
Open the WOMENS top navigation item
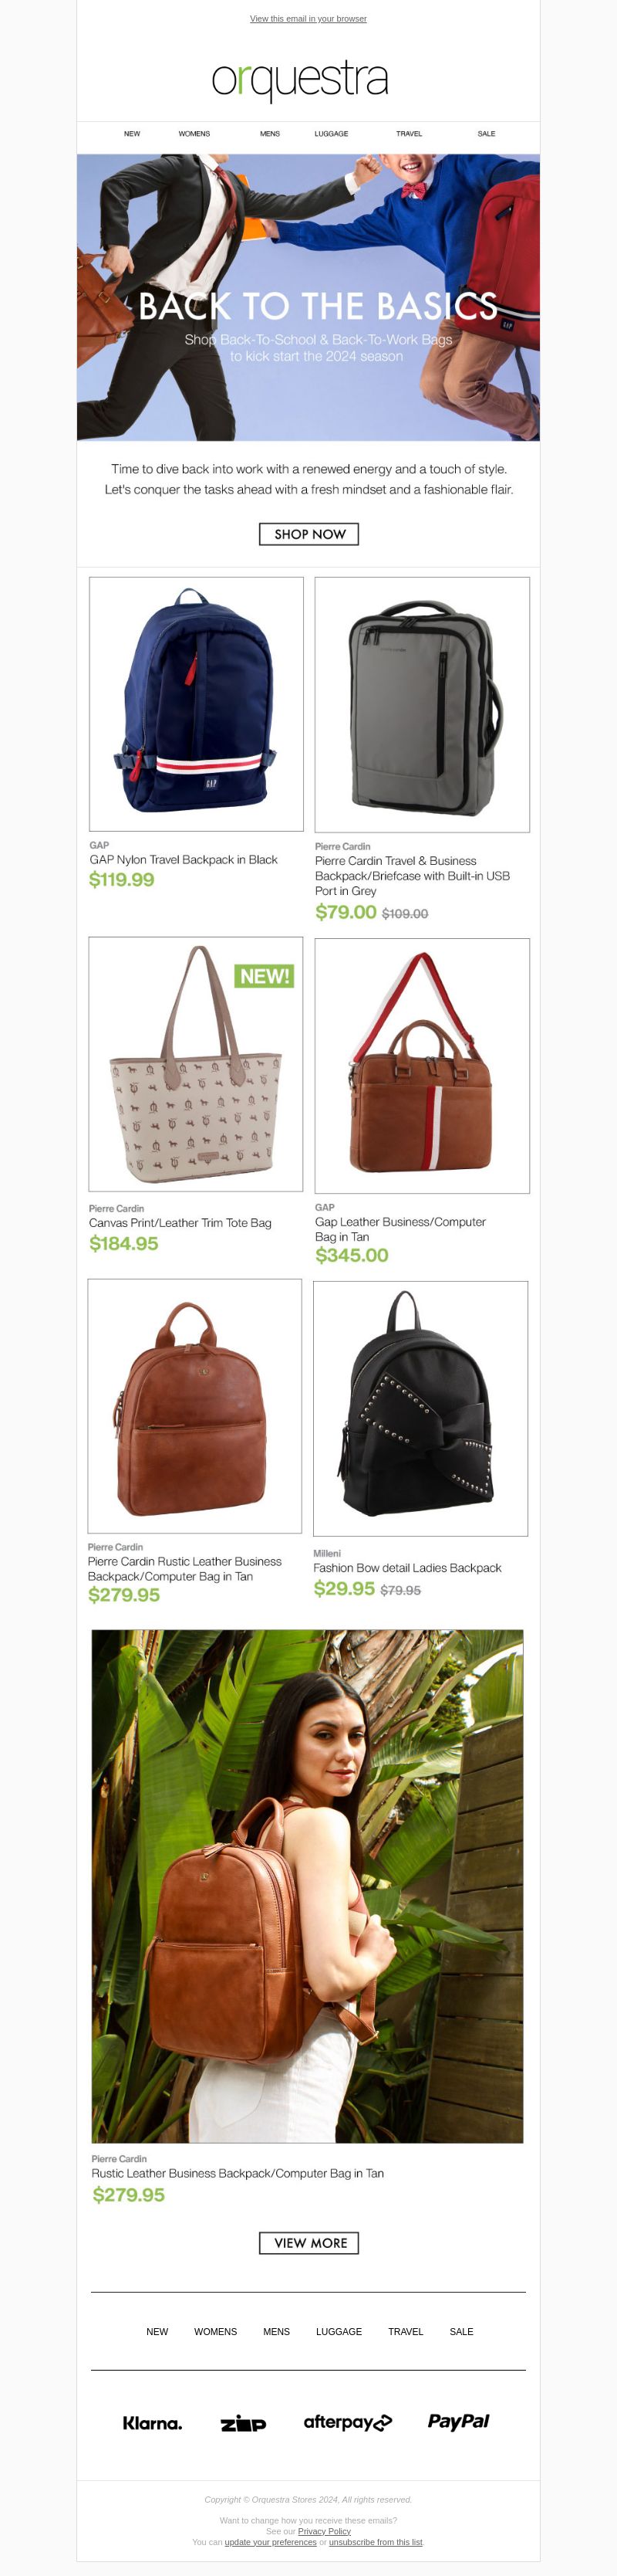coord(194,133)
